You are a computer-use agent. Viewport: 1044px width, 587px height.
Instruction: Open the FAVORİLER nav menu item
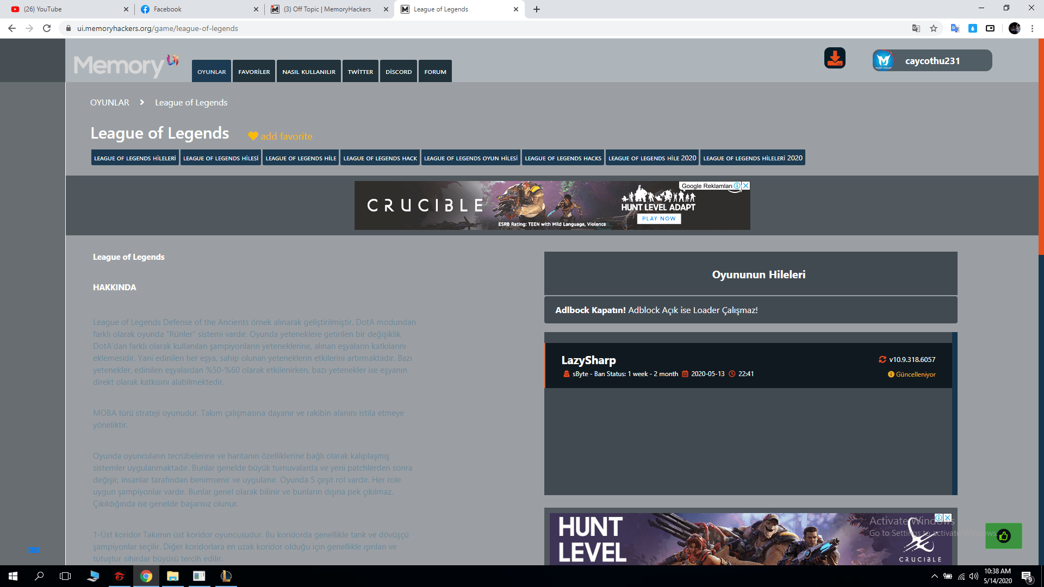(x=254, y=71)
